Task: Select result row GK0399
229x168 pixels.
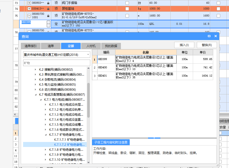Action: coord(153,59)
